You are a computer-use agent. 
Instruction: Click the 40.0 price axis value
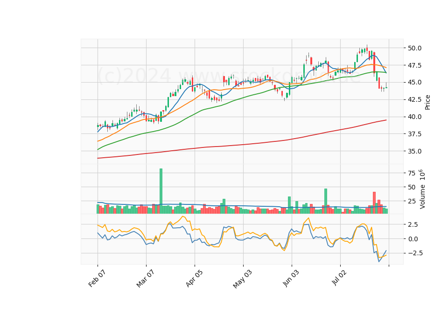[x=414, y=117]
